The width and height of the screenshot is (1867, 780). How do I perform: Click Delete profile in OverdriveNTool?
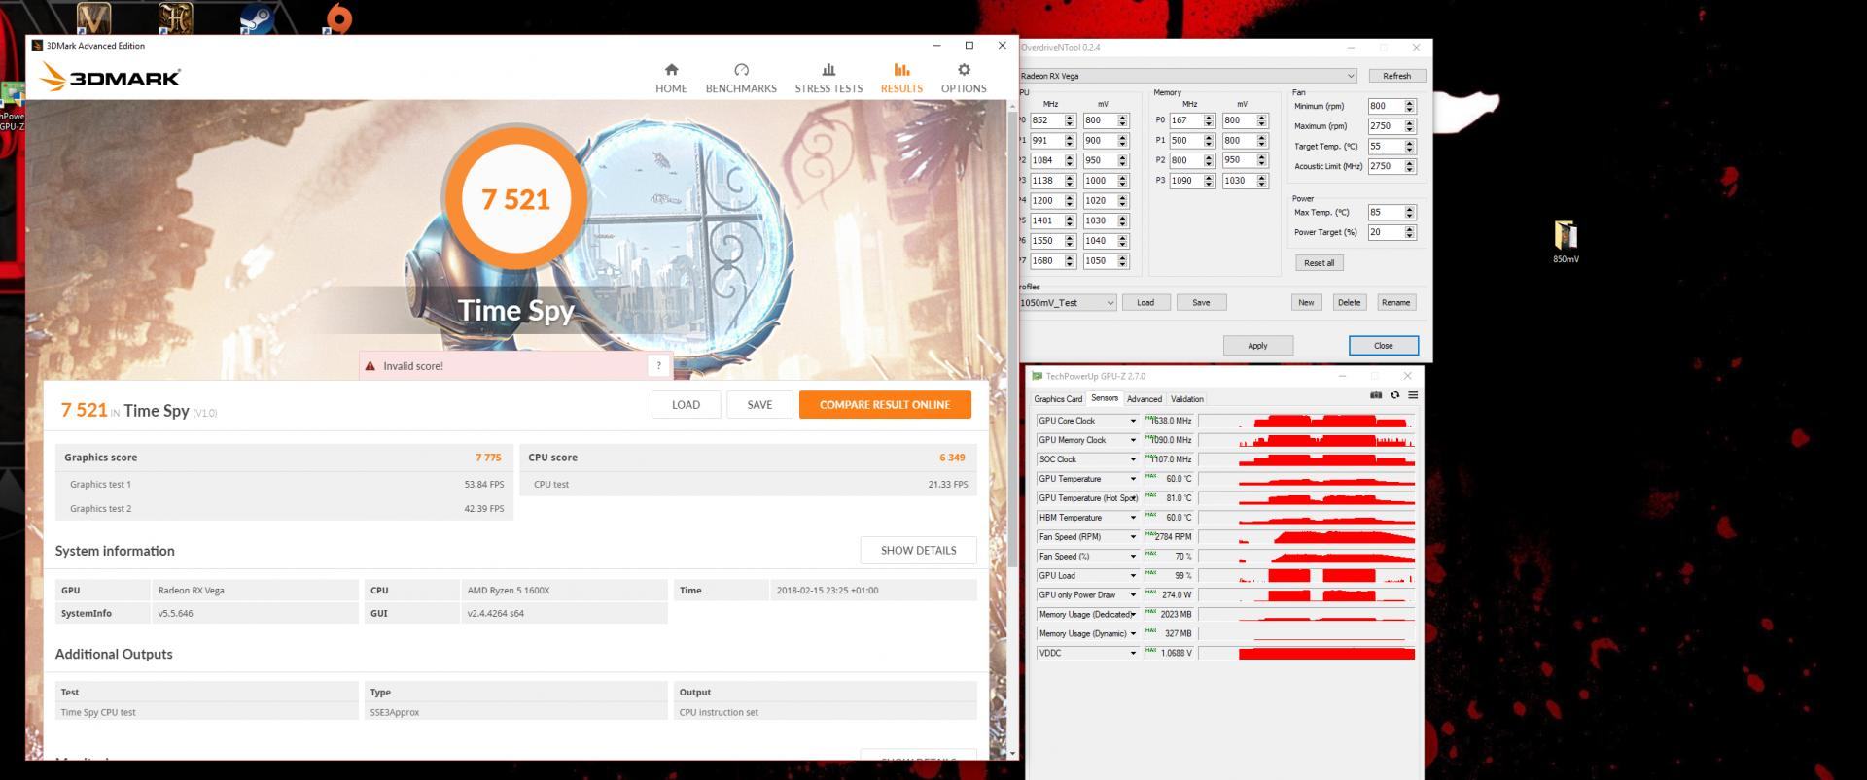point(1349,303)
